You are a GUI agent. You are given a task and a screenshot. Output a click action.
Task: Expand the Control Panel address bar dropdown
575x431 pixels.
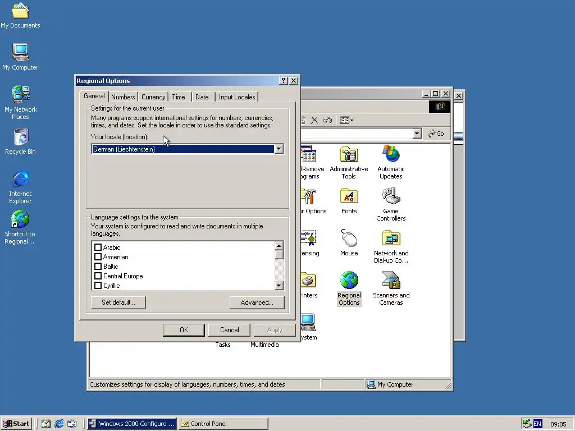[417, 134]
